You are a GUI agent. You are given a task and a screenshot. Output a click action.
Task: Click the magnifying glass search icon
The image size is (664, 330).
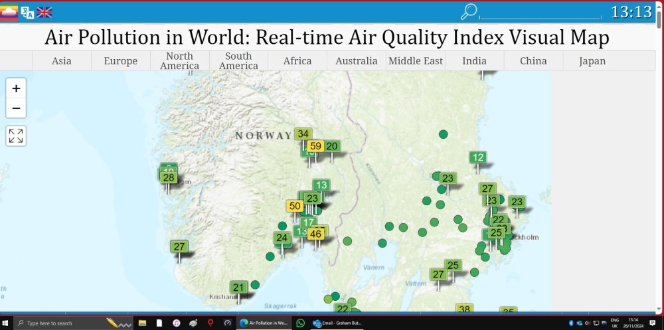pos(468,12)
